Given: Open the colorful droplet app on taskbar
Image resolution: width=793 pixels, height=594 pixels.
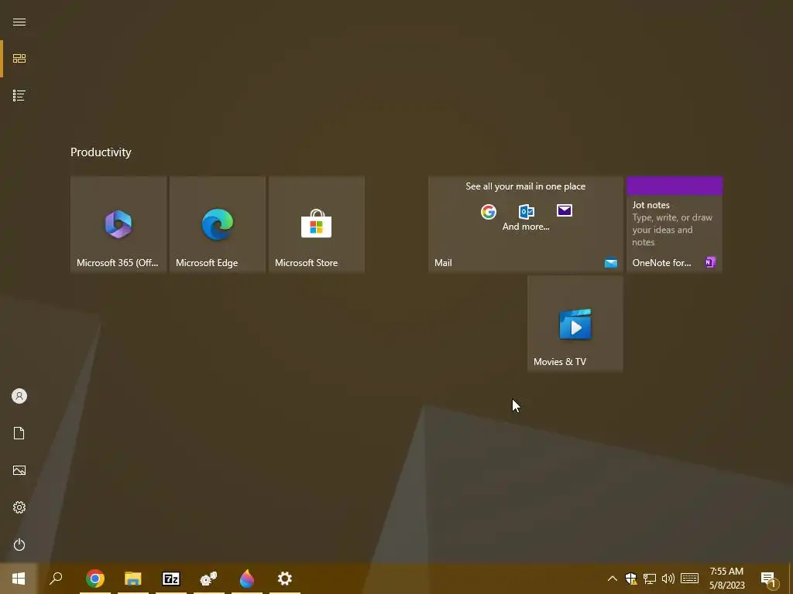Looking at the screenshot, I should pos(247,579).
